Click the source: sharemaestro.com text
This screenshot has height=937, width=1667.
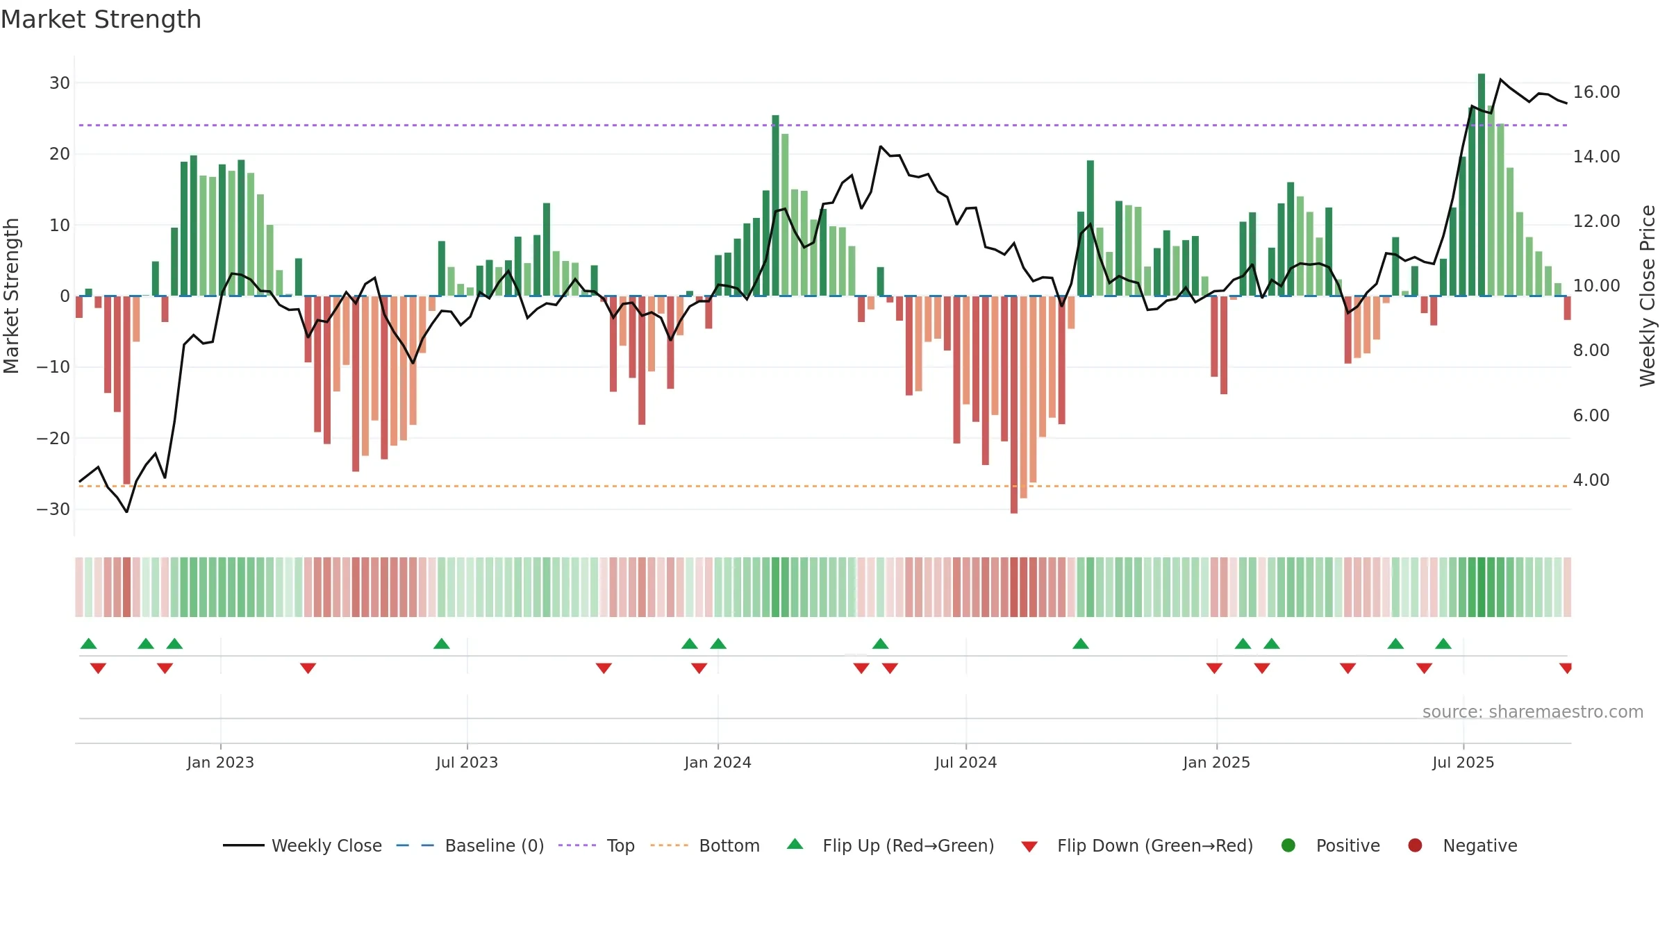point(1533,711)
